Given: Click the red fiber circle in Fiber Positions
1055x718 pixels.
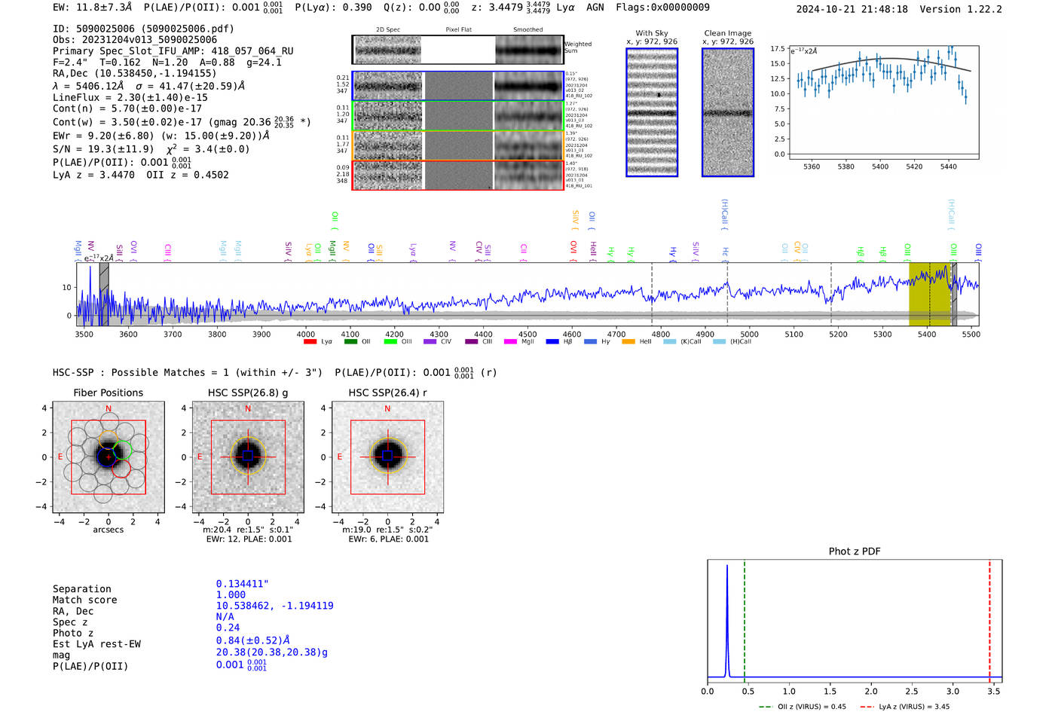Looking at the screenshot, I should pos(121,469).
